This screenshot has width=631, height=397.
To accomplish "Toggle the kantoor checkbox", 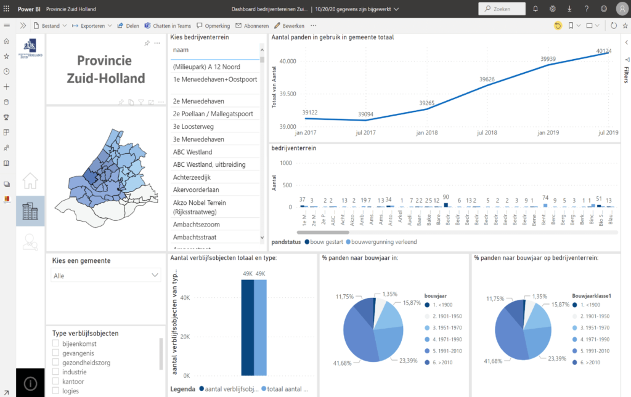I will click(55, 382).
